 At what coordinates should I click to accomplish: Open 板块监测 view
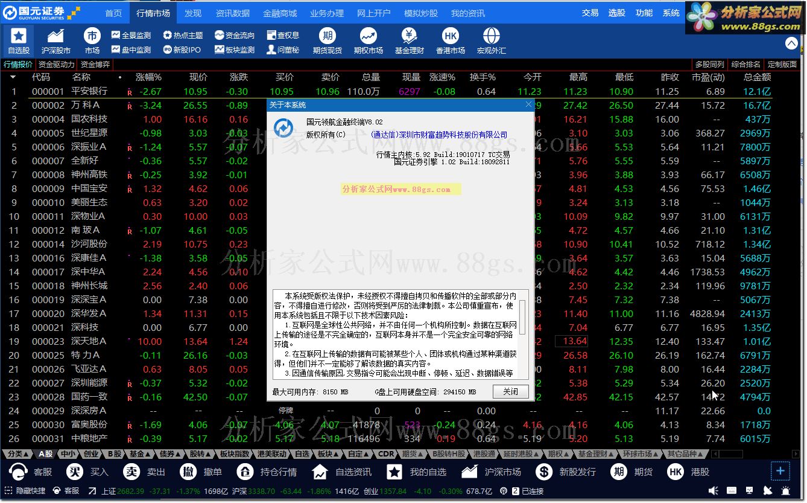[x=235, y=50]
